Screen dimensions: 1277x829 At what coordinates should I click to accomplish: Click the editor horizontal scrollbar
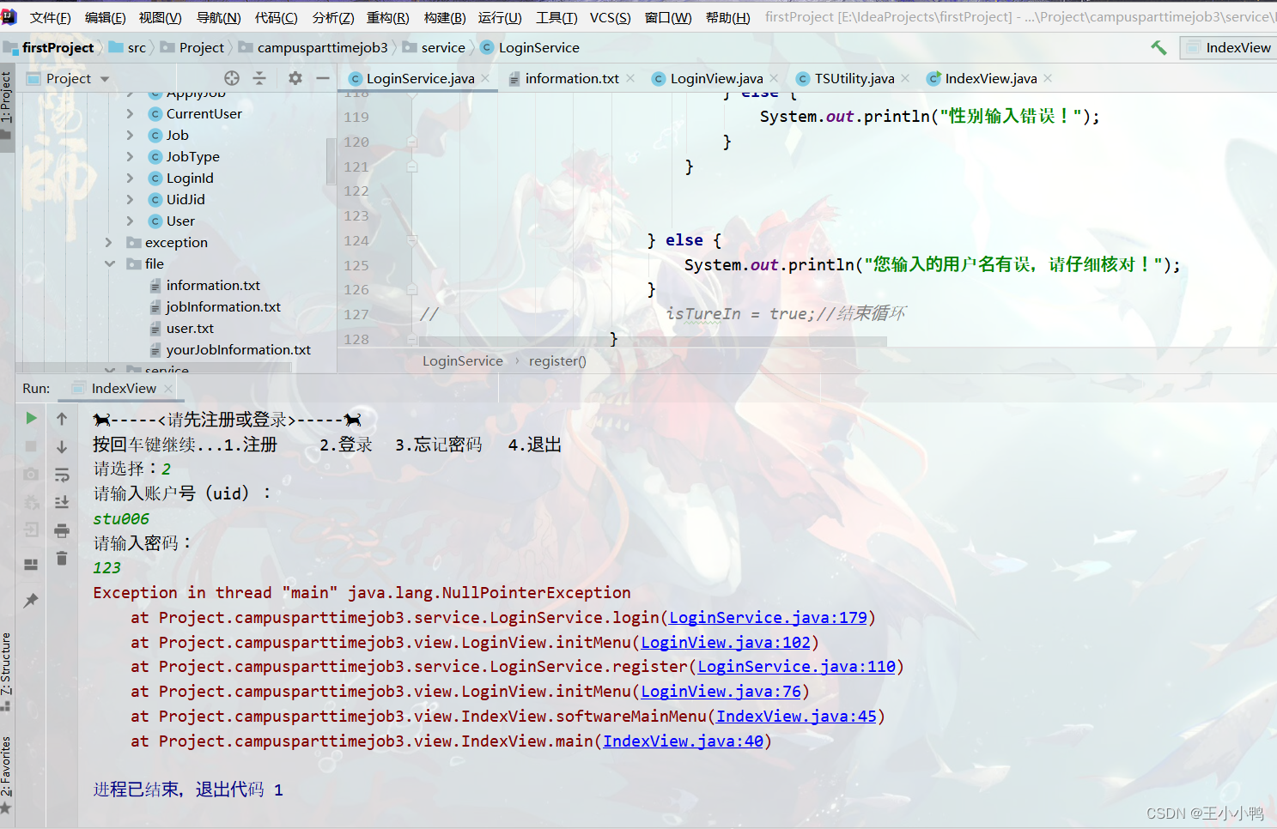pyautogui.click(x=653, y=342)
